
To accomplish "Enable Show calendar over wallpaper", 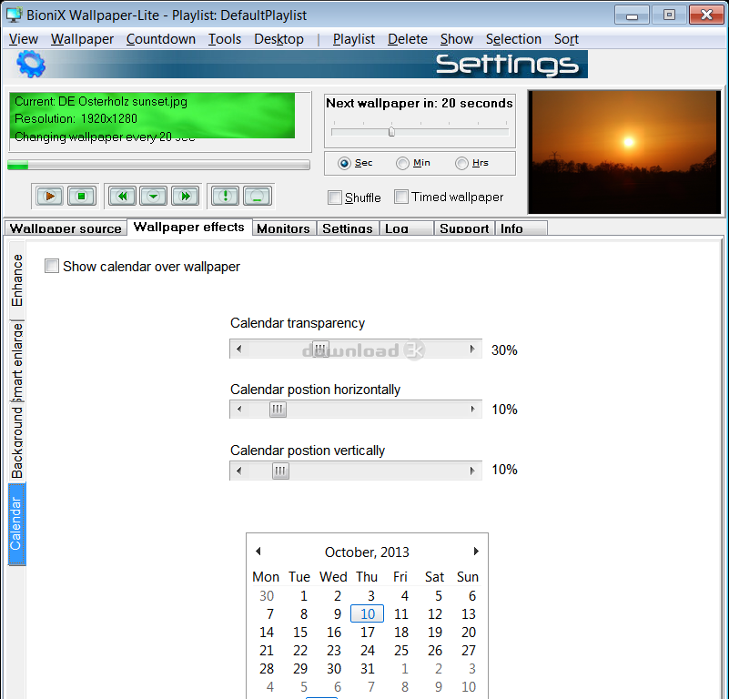I will [52, 266].
